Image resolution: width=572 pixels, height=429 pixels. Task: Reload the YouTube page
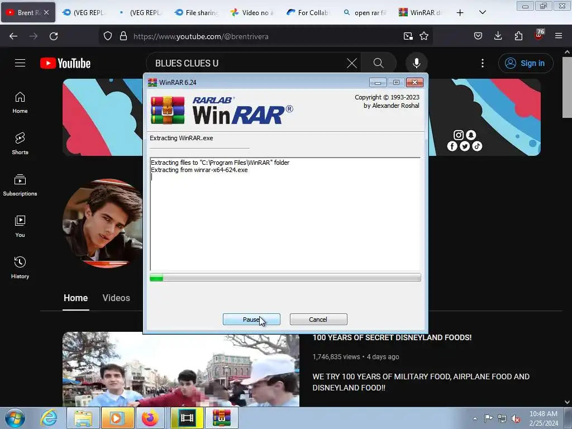[x=54, y=36]
